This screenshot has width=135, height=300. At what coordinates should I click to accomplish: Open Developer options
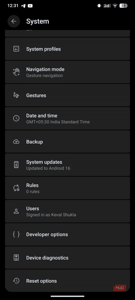click(67, 235)
